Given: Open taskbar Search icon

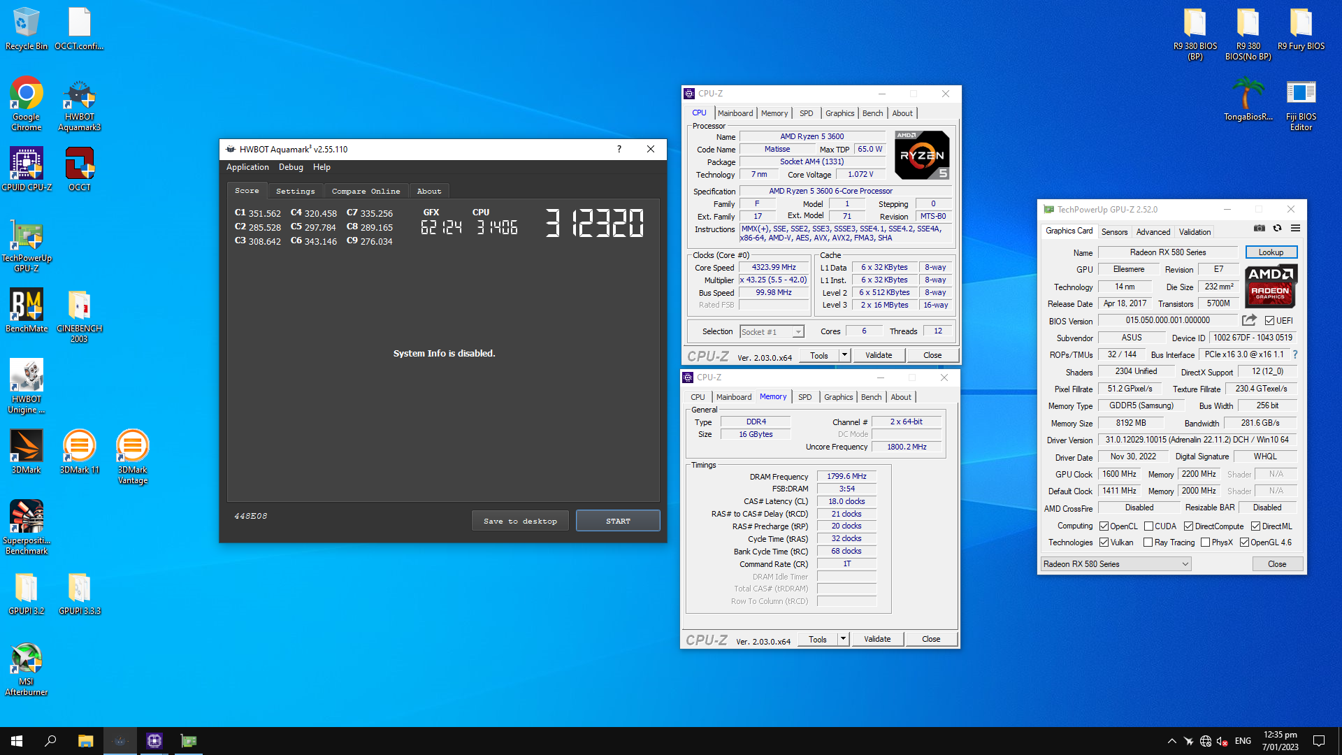Looking at the screenshot, I should click(50, 741).
